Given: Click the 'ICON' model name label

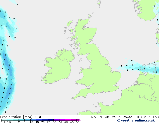Looking at the screenshot, I should click(x=38, y=117).
